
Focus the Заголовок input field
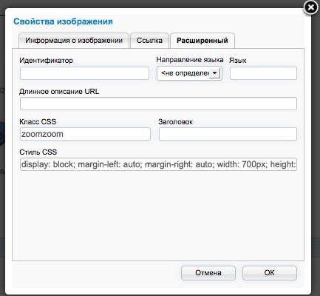pyautogui.click(x=228, y=134)
